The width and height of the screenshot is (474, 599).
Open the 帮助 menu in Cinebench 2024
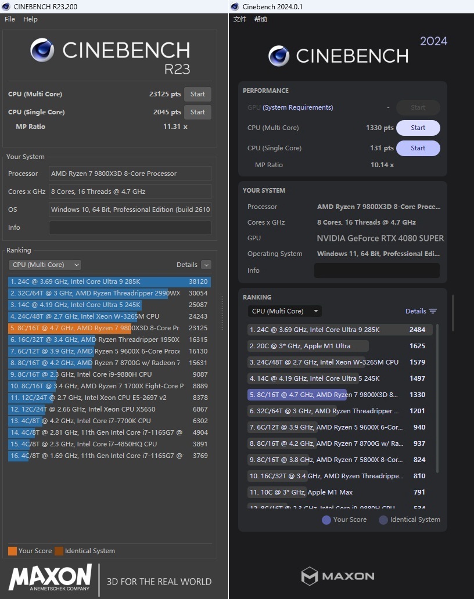[x=261, y=19]
